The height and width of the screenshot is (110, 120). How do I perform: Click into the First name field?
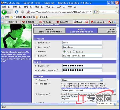(x=82, y=43)
